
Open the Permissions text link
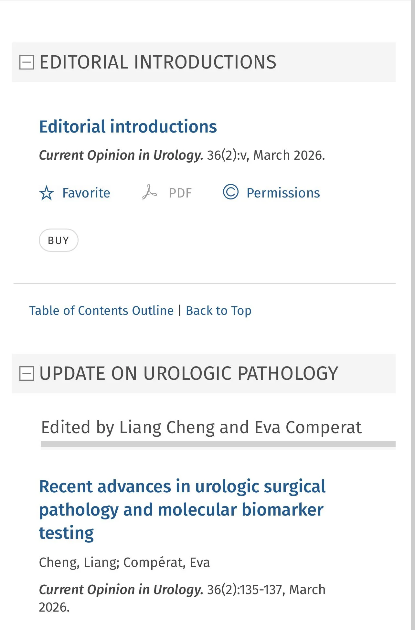(283, 193)
